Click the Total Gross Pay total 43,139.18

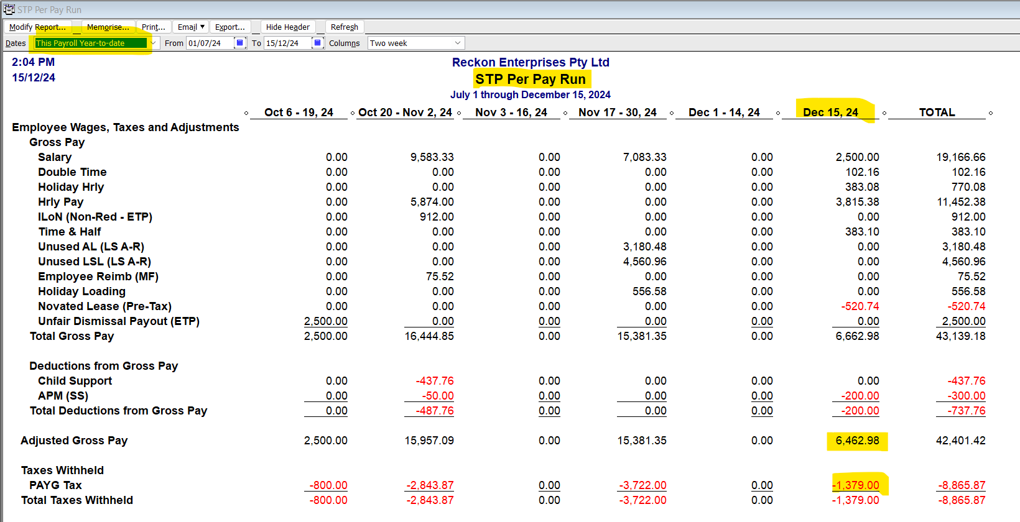[x=961, y=336]
